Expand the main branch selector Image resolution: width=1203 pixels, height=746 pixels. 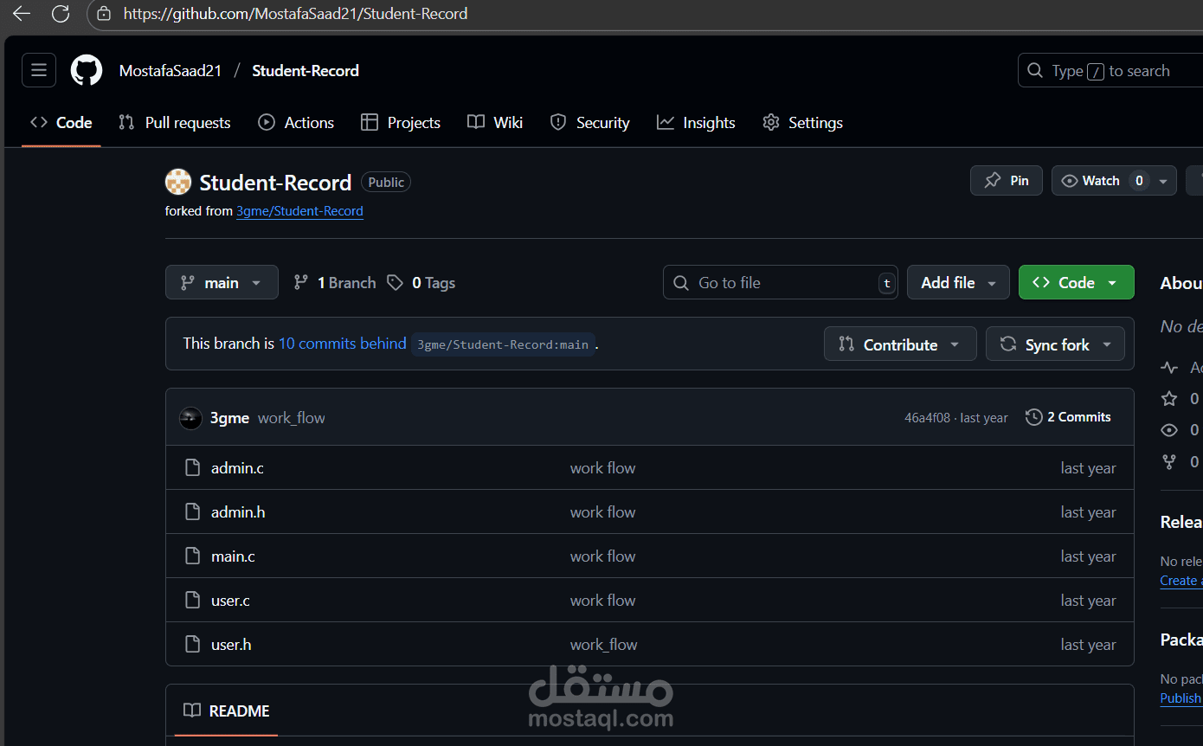pos(222,282)
